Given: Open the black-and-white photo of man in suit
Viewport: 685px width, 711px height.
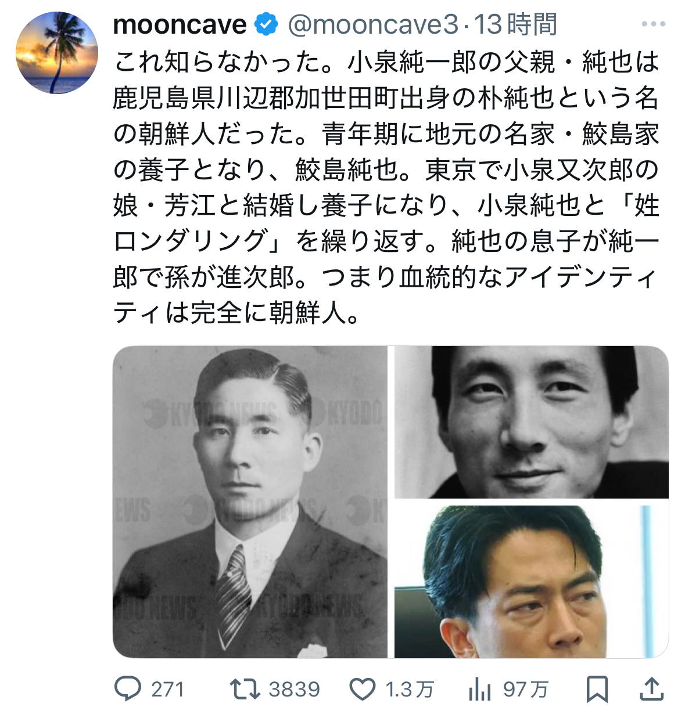Looking at the screenshot, I should click(250, 502).
